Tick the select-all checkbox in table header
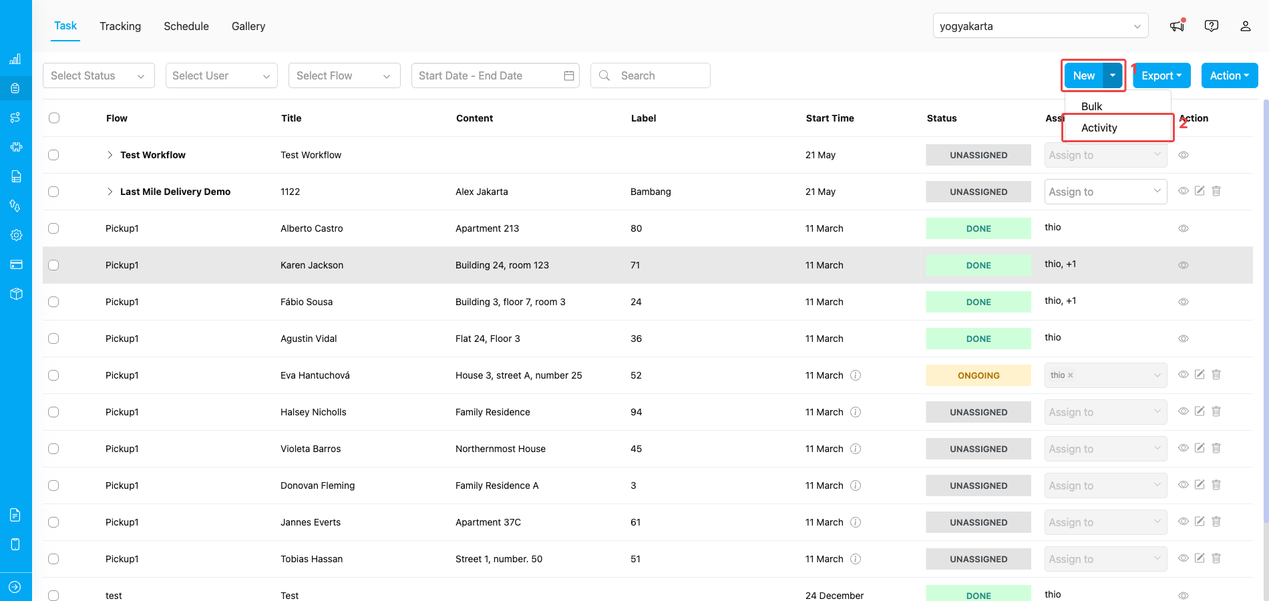 coord(54,118)
